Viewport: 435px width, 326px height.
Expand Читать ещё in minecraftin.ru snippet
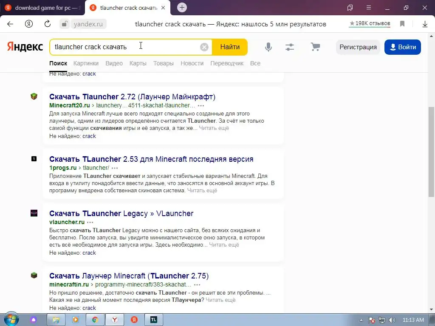[x=220, y=300]
